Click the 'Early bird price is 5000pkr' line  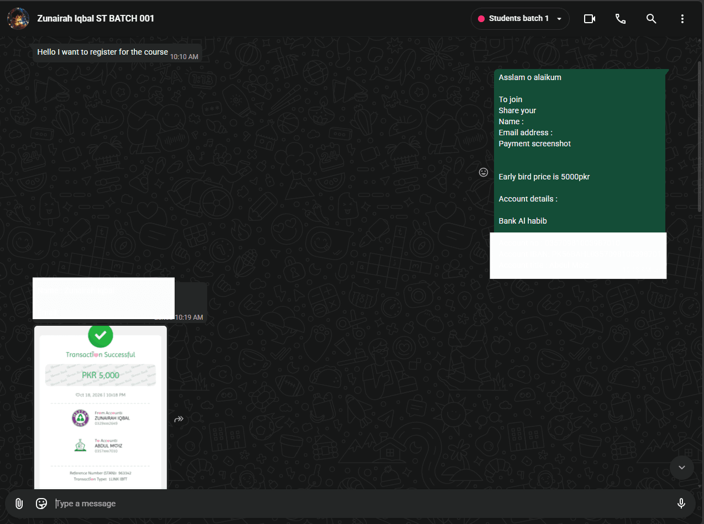coord(544,177)
